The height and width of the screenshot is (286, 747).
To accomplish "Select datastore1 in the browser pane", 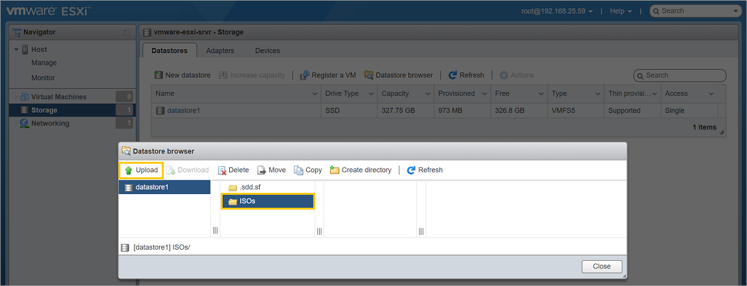I will [x=164, y=187].
